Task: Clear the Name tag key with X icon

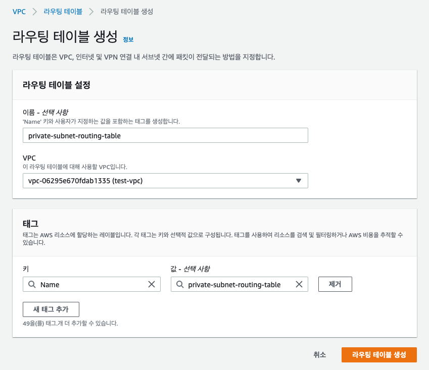Action: pyautogui.click(x=152, y=285)
